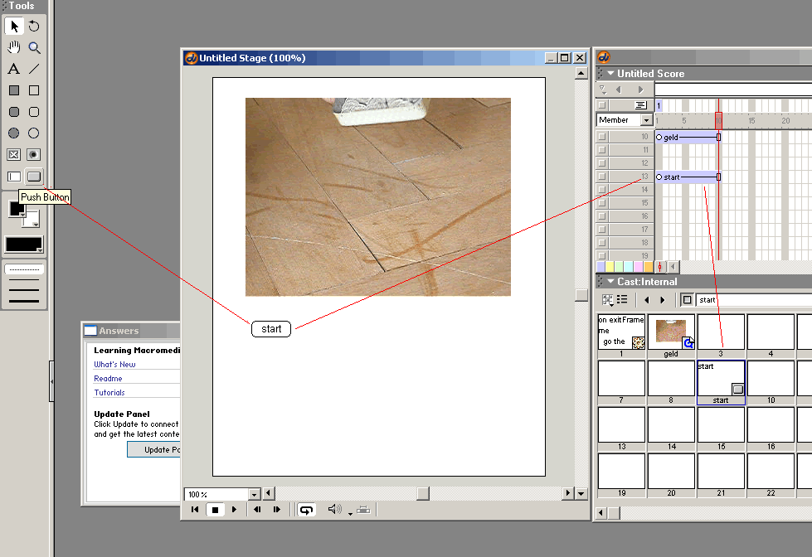Select the geld cast member thumbnail

tap(671, 332)
